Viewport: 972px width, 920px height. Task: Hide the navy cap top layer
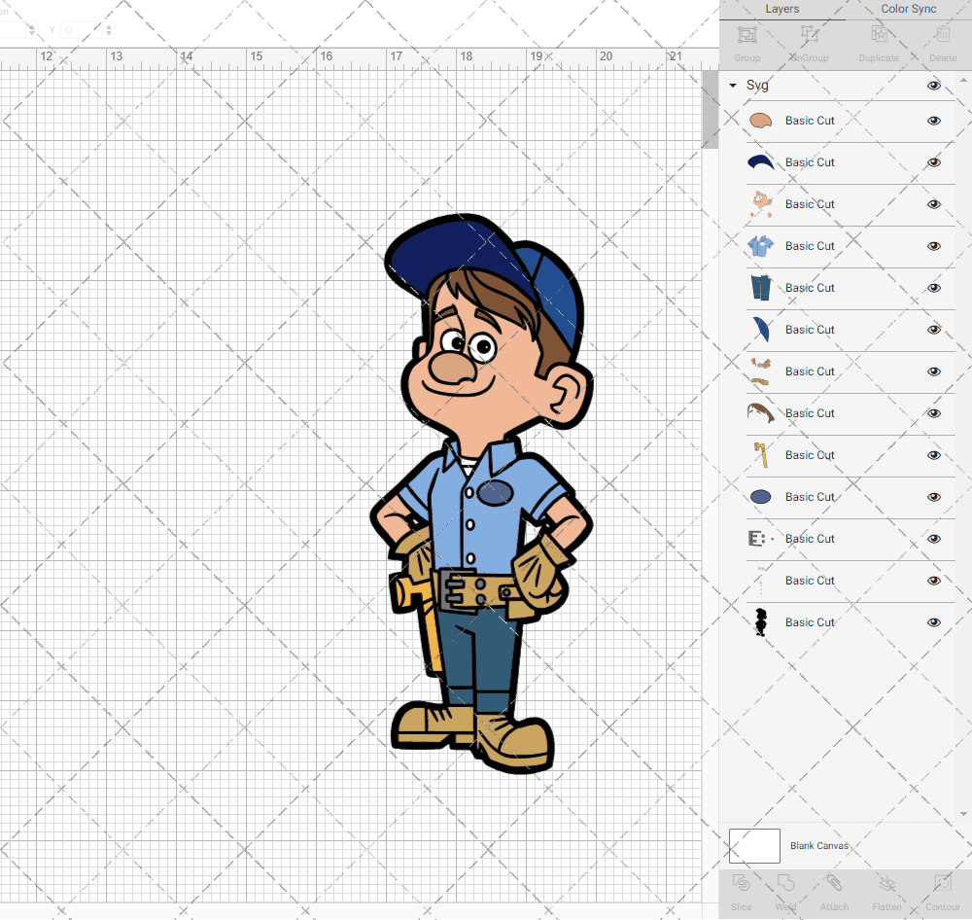[x=934, y=162]
